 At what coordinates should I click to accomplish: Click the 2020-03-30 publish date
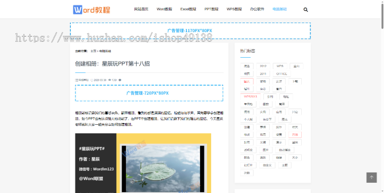point(100,80)
